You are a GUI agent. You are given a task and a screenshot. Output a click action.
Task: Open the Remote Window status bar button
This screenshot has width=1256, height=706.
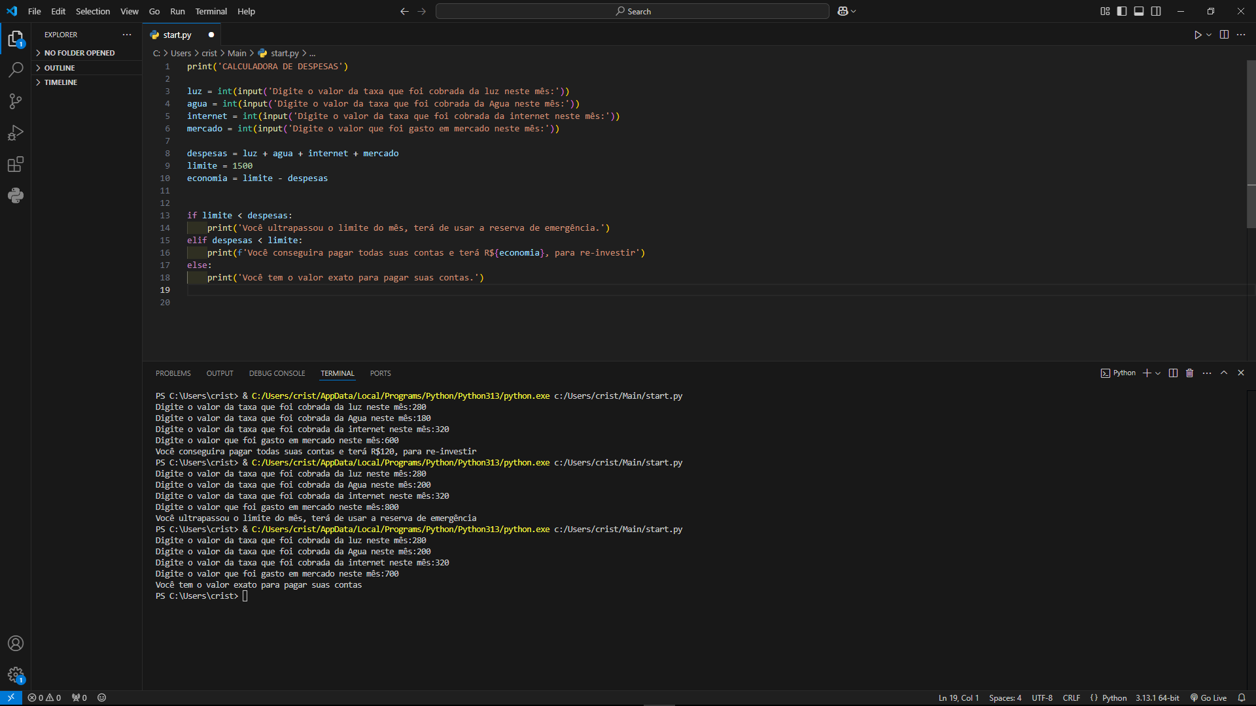coord(11,698)
